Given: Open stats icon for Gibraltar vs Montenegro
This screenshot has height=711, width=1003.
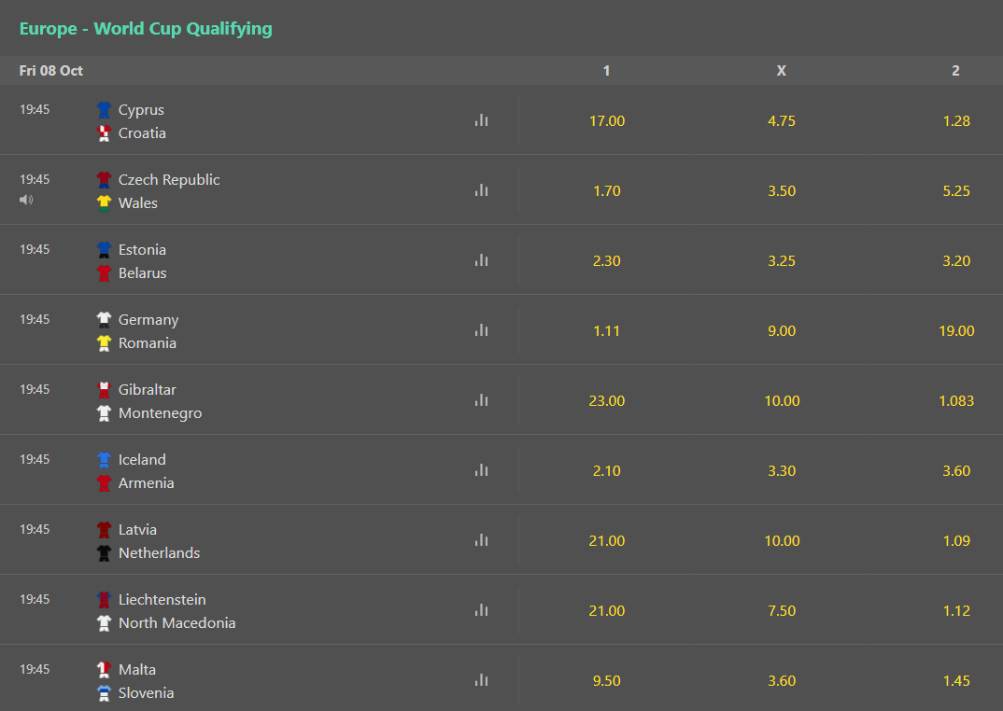Looking at the screenshot, I should (482, 400).
